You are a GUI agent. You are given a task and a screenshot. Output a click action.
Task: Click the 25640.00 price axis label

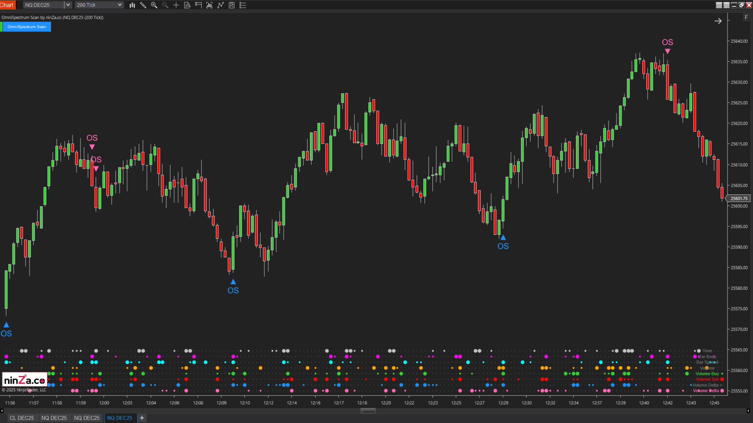point(739,41)
